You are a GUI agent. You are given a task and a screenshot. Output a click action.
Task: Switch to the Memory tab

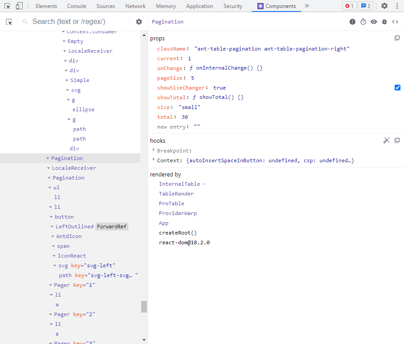(166, 6)
